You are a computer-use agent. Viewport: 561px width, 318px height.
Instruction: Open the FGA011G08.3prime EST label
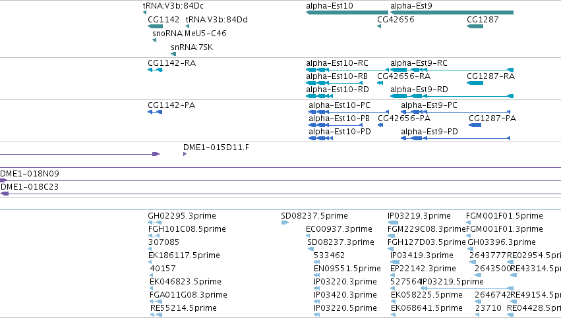point(189,295)
